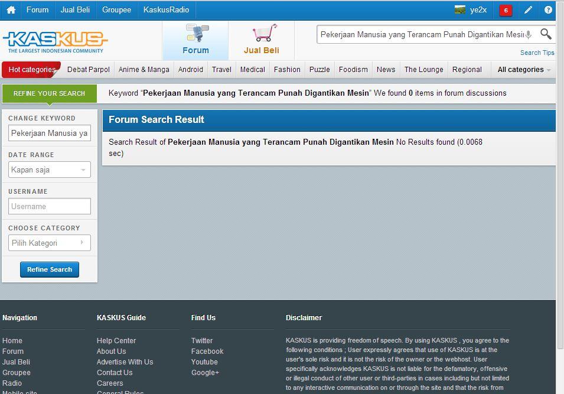This screenshot has height=394, width=564.
Task: Click the home icon in top bar
Action: 11,9
